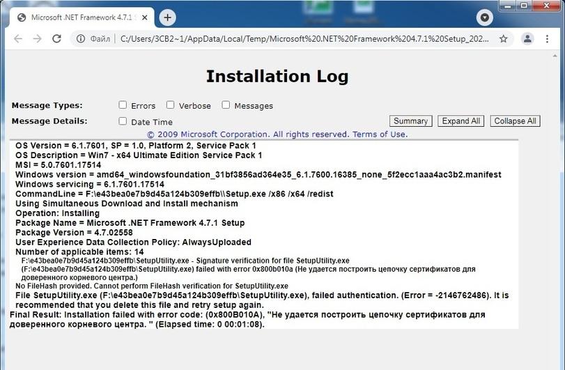
Task: Click the scrollbar up arrow
Action: pos(555,56)
